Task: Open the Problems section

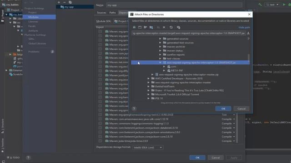Action: pos(34,52)
